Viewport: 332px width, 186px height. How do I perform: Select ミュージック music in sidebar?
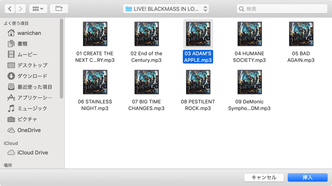click(x=32, y=108)
